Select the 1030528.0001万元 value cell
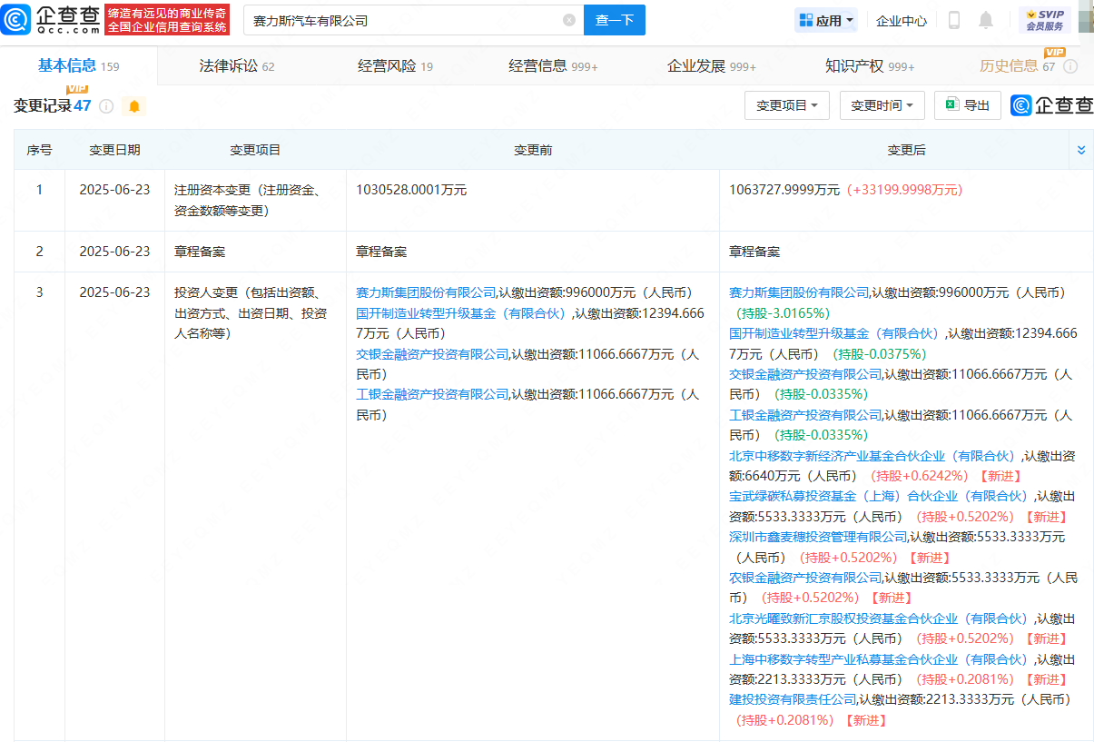 pyautogui.click(x=411, y=190)
